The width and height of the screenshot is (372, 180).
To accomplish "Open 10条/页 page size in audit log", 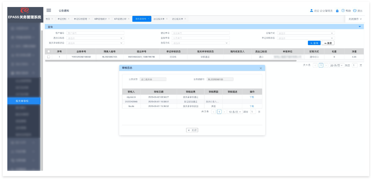I will tap(235, 112).
